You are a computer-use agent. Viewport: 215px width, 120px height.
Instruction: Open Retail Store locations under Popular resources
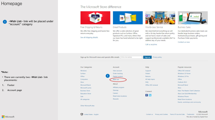[x=185, y=100]
